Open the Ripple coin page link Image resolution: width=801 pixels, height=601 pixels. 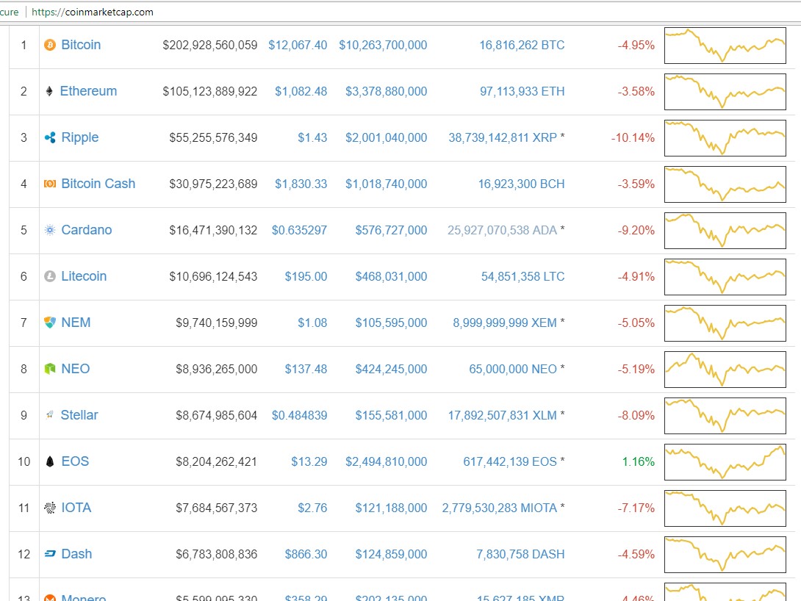point(79,138)
